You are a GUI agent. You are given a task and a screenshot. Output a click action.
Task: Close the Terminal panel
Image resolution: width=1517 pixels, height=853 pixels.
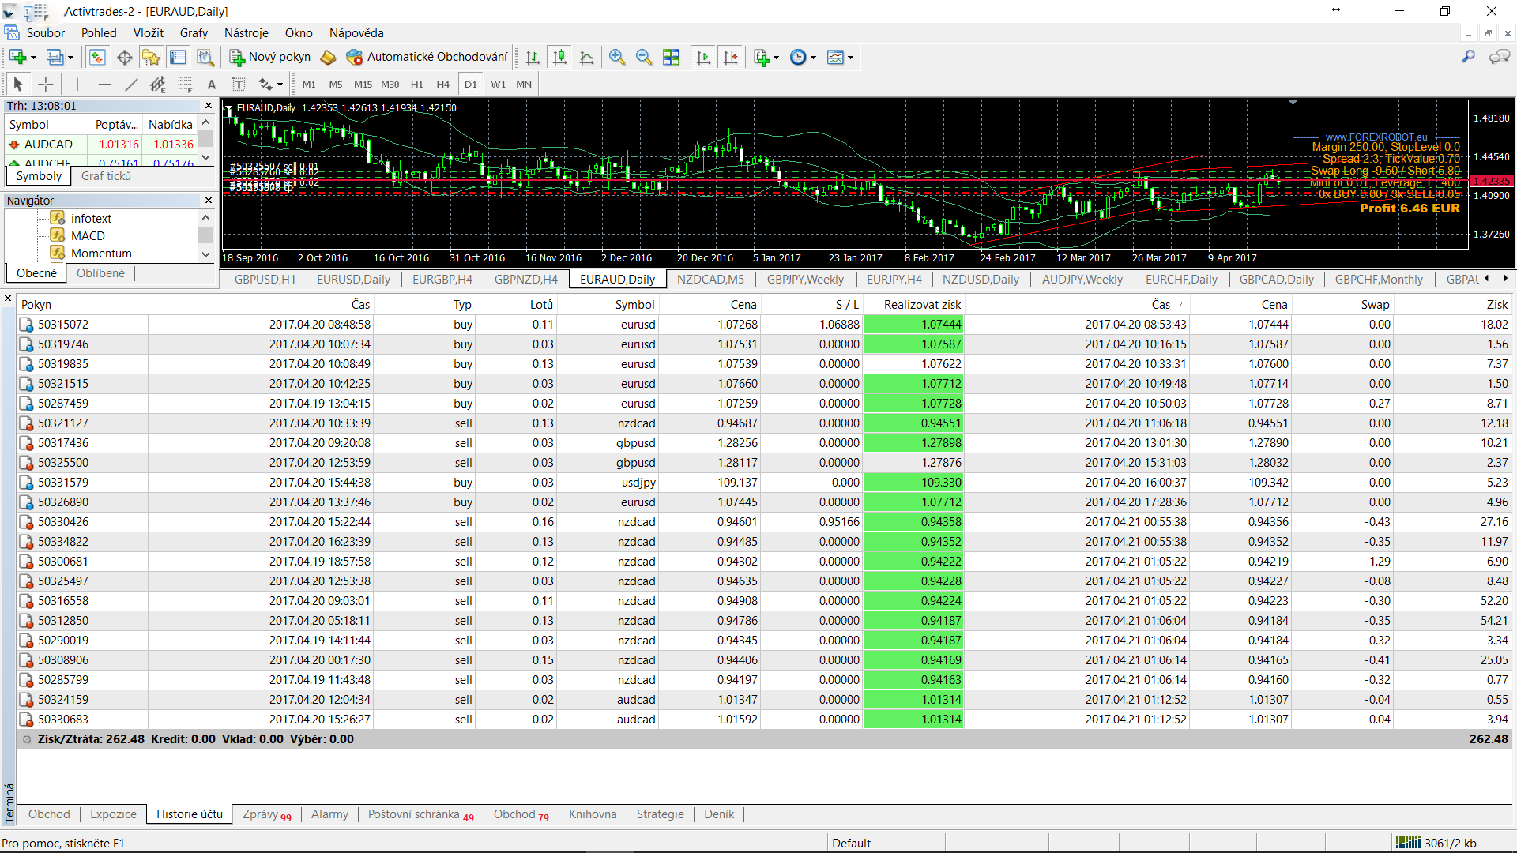[8, 299]
